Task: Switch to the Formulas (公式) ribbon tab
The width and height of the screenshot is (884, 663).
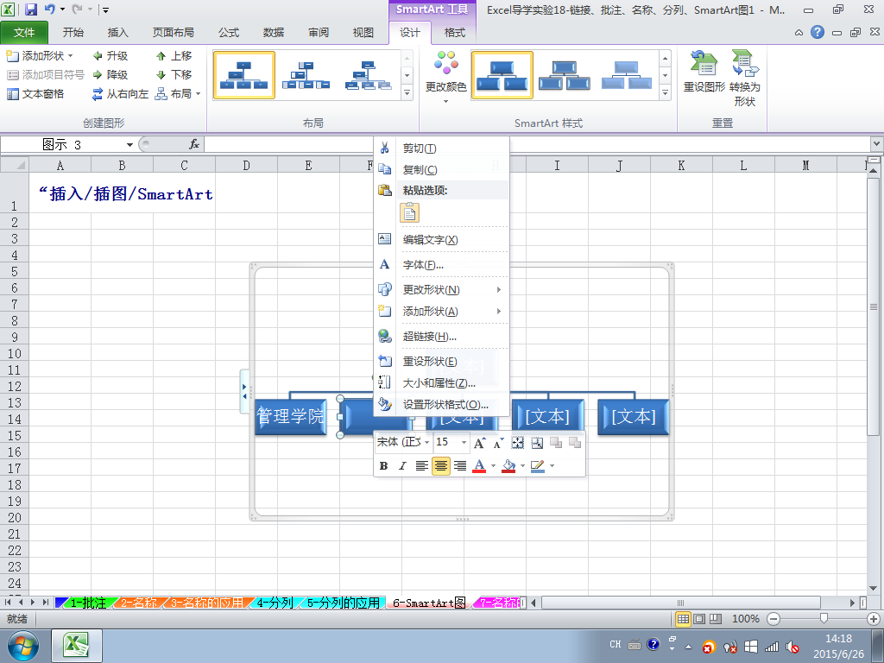Action: click(x=229, y=33)
